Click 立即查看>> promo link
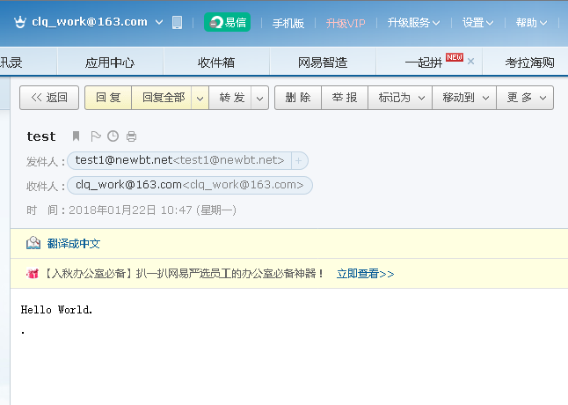This screenshot has height=405, width=568. click(365, 274)
